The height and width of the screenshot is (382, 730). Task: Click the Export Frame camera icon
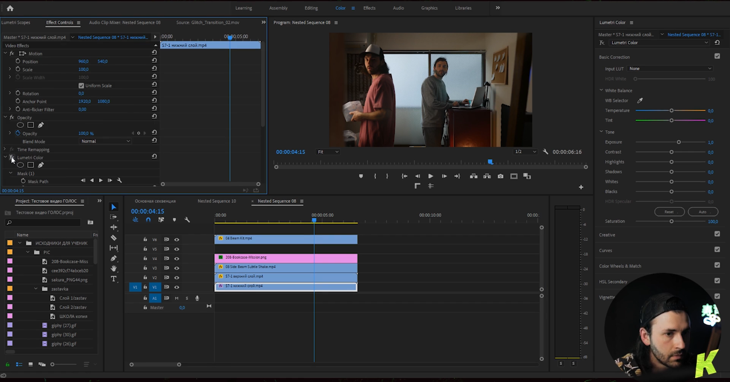click(x=500, y=176)
